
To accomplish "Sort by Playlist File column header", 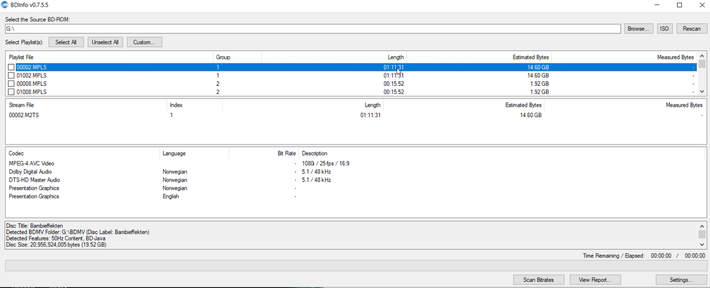I will pyautogui.click(x=110, y=57).
